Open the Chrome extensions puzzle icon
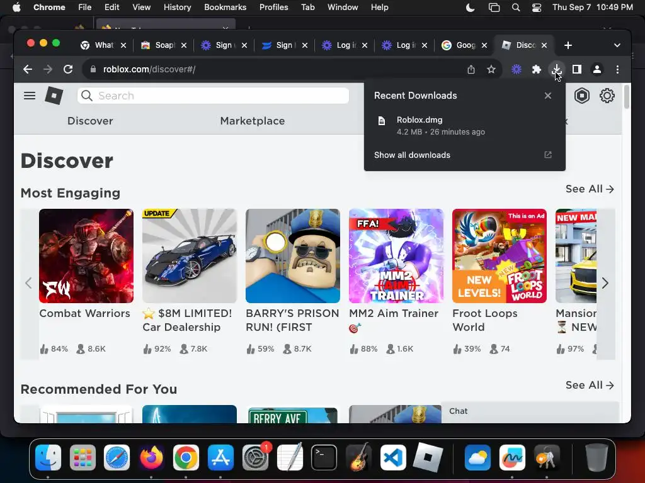 pyautogui.click(x=537, y=69)
